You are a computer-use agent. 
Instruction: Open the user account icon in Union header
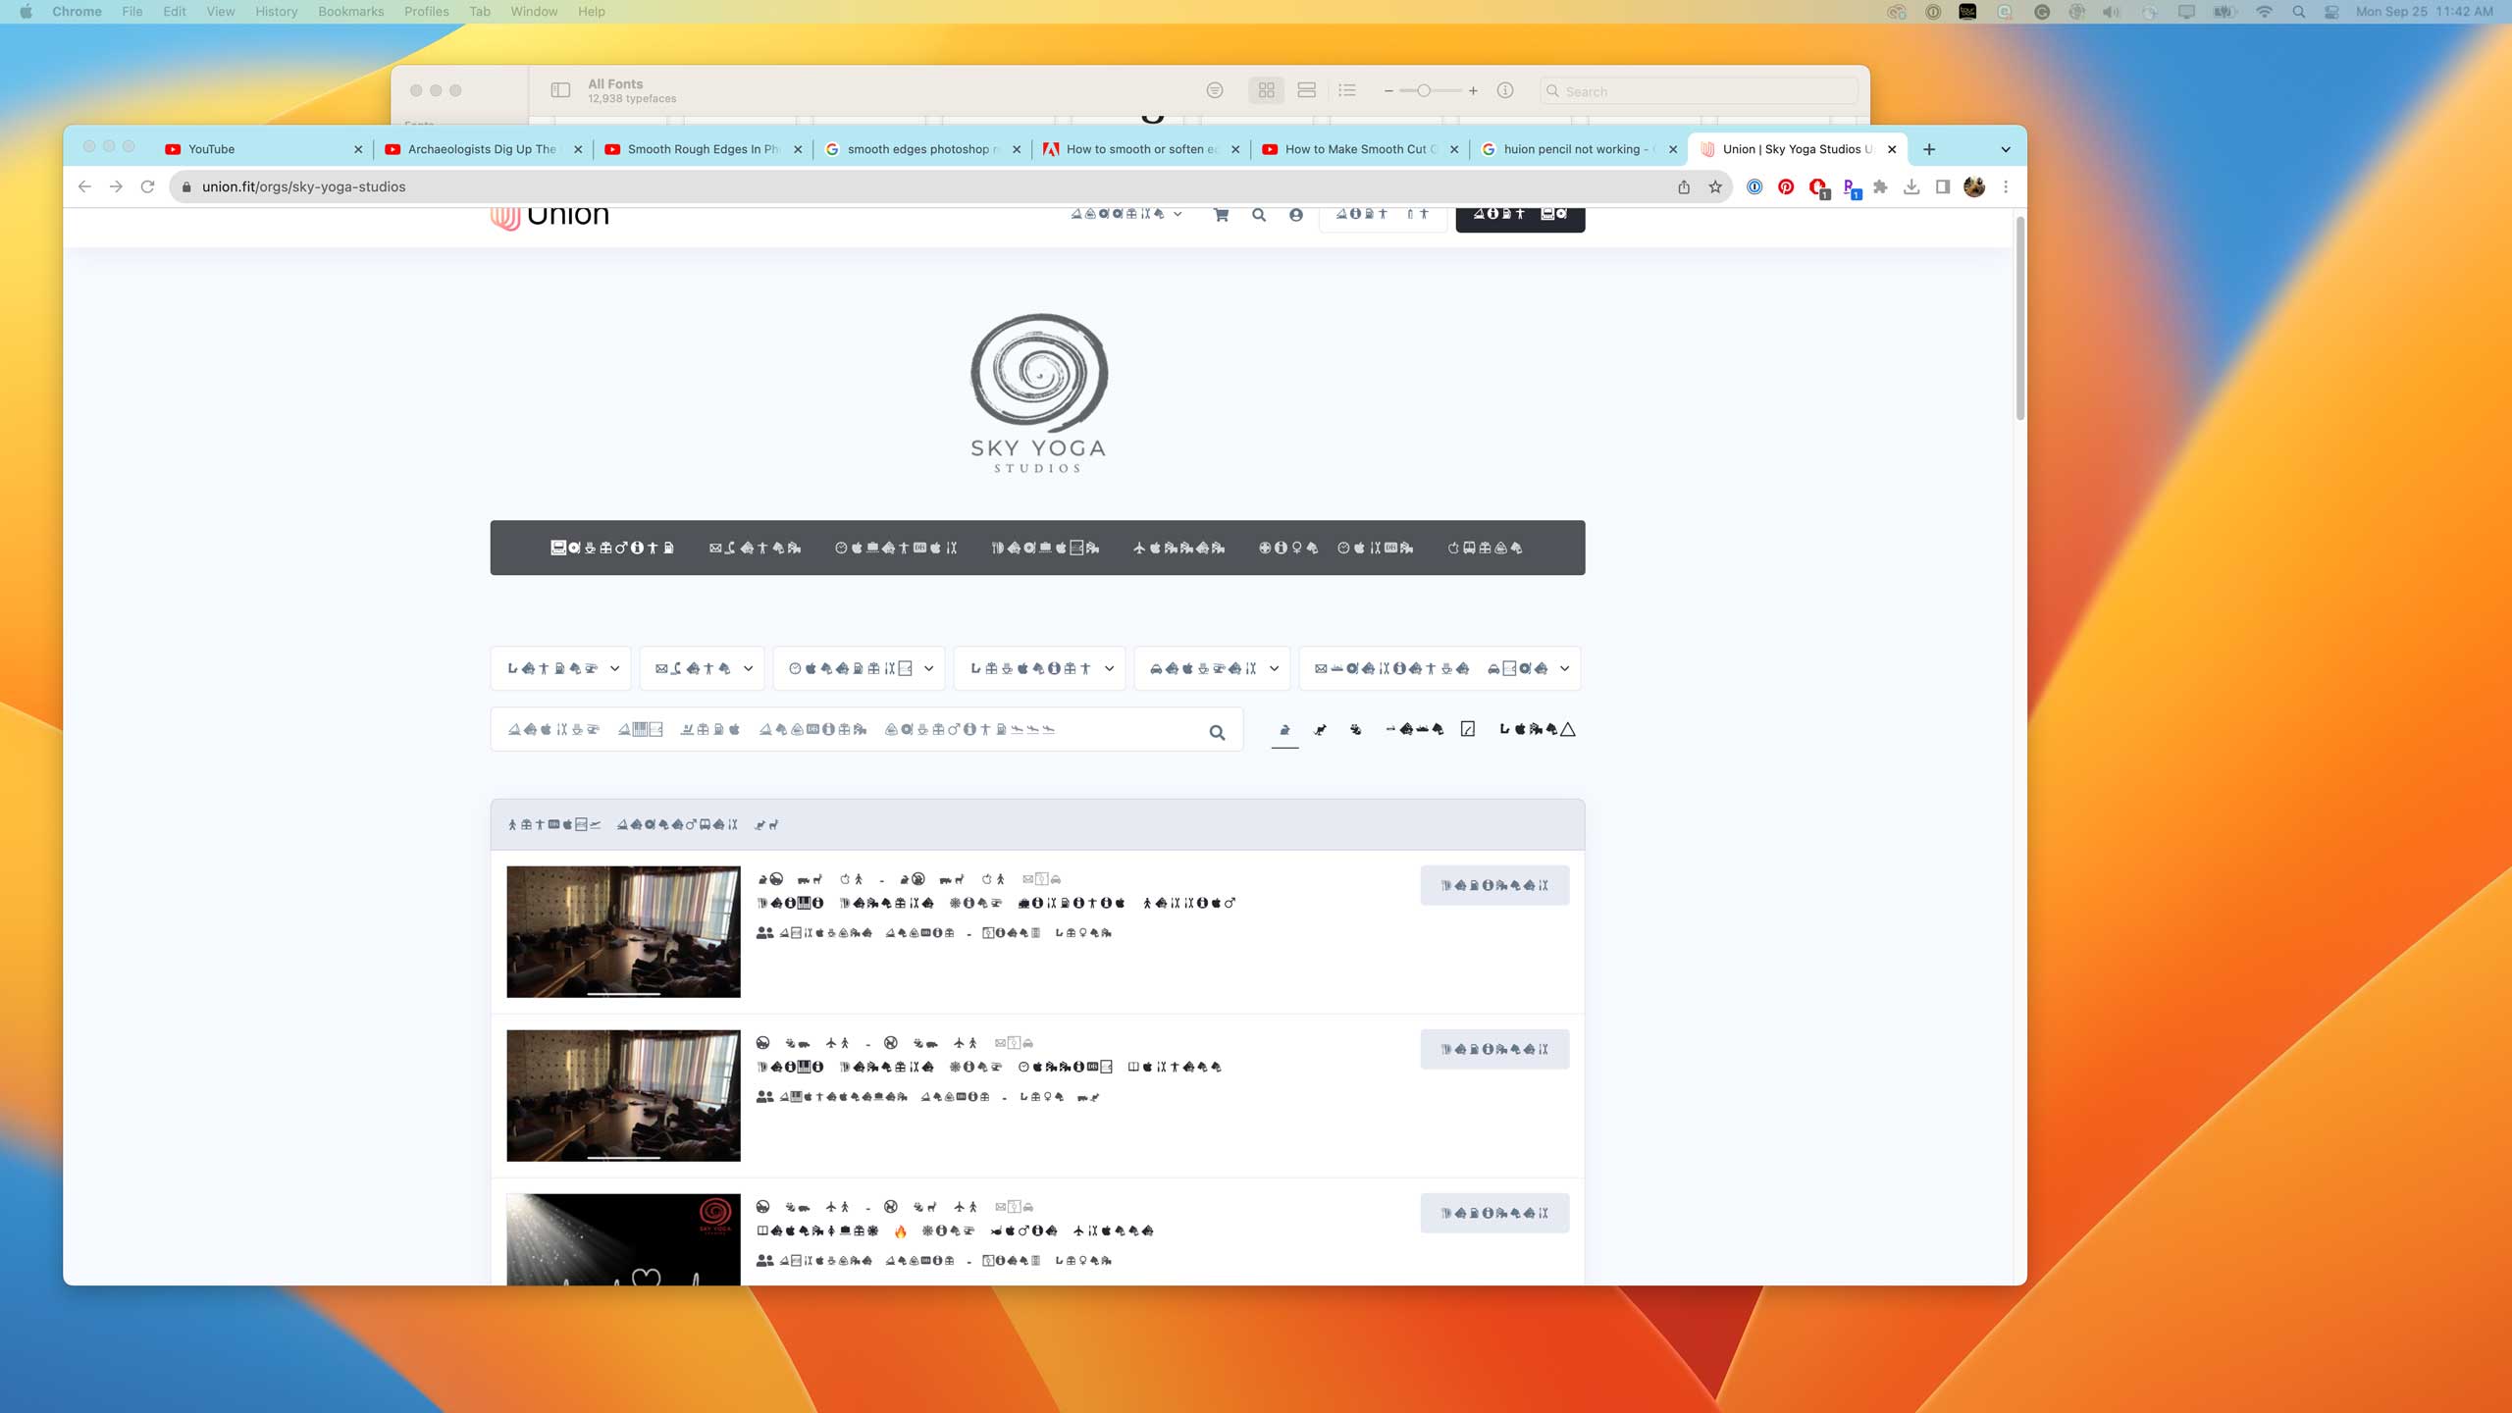1296,215
